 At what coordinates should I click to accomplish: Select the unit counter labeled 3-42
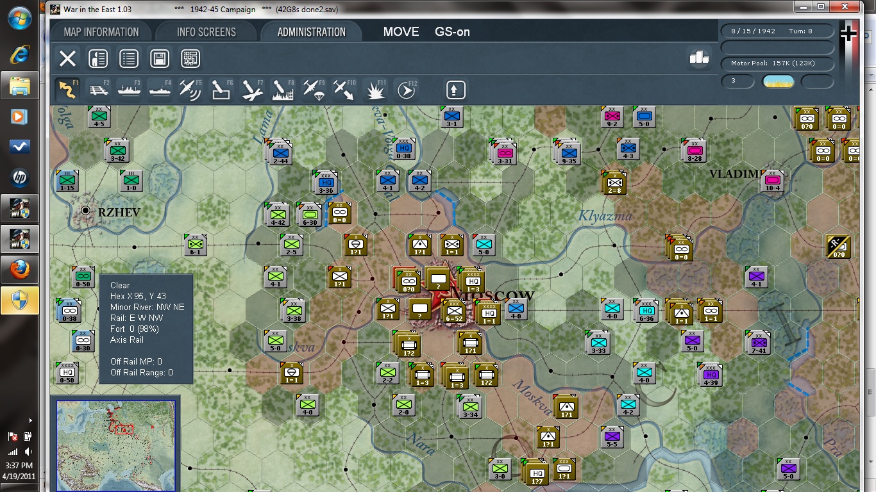tap(117, 151)
